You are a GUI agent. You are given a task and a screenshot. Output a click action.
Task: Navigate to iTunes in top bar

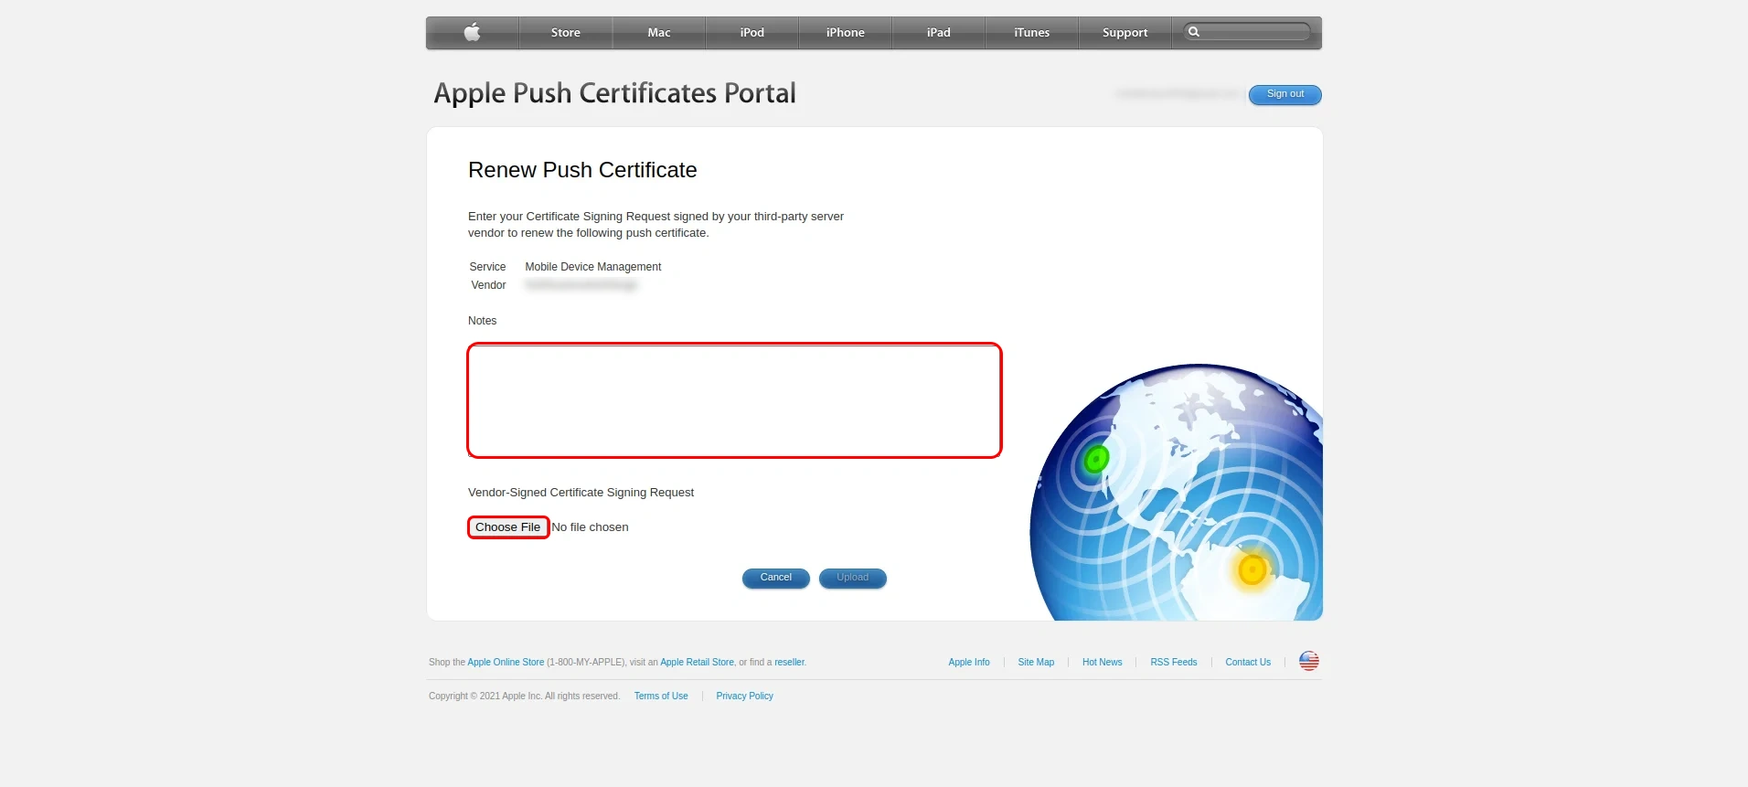click(x=1031, y=33)
